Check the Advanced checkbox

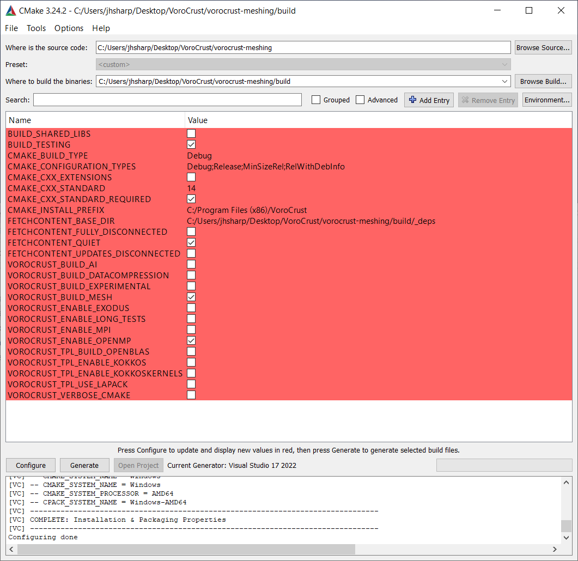tap(360, 100)
